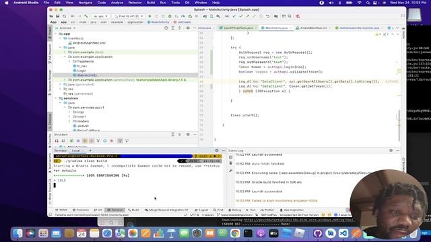The width and height of the screenshot is (431, 242).
Task: Open Visual Studio Code in the dock
Action: 343,233
